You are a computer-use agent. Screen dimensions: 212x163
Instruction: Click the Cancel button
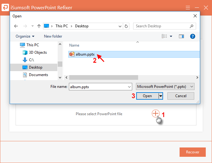tap(181, 96)
